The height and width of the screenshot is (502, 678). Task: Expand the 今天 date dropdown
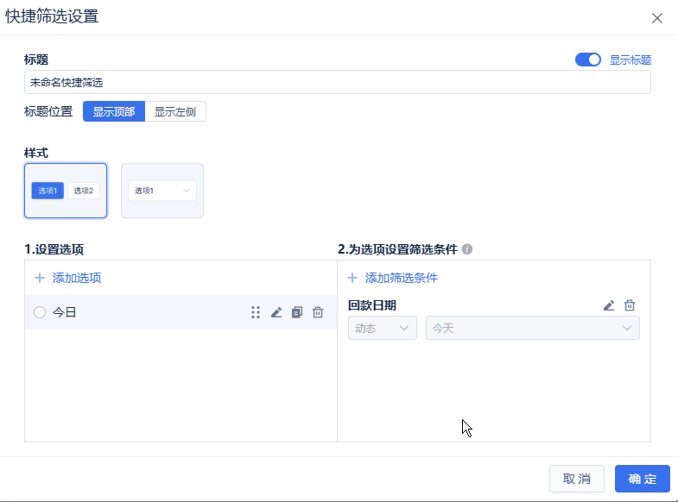tap(532, 328)
